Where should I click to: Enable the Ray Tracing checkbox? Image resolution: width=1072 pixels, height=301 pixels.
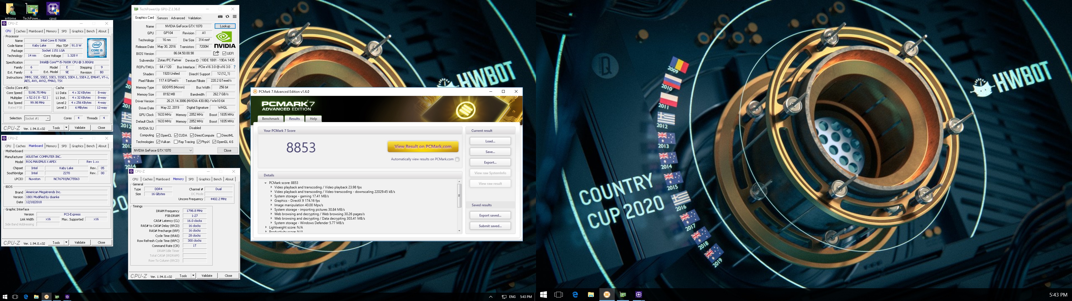pyautogui.click(x=176, y=142)
